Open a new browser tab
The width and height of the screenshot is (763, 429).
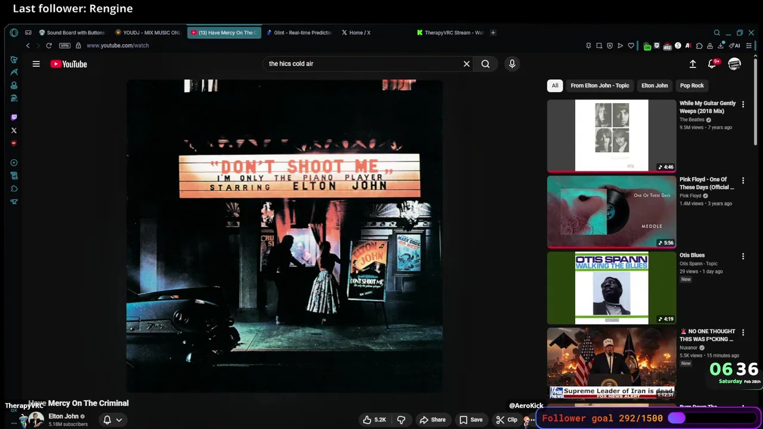pyautogui.click(x=493, y=33)
